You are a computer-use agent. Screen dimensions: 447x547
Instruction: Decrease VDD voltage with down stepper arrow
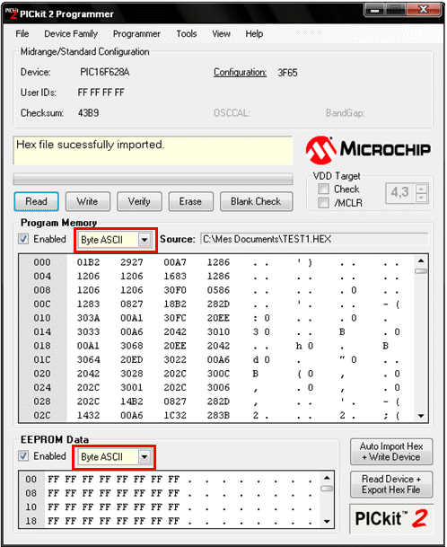pos(422,198)
